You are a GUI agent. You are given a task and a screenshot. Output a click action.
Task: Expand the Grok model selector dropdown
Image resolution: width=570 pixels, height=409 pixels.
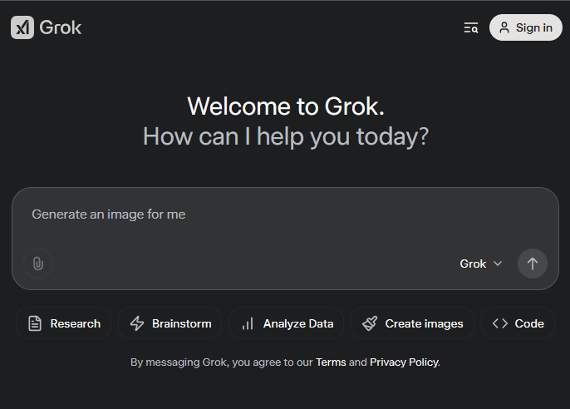480,264
